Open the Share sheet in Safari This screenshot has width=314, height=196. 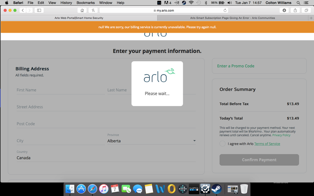(x=295, y=10)
